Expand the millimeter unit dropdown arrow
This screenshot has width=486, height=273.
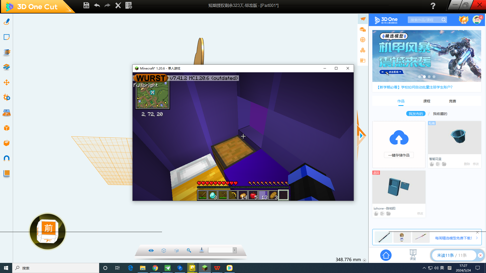pyautogui.click(x=364, y=260)
